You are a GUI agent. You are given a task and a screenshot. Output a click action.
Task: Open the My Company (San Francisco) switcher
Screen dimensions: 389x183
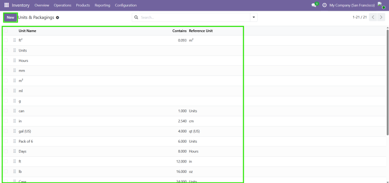coord(352,5)
